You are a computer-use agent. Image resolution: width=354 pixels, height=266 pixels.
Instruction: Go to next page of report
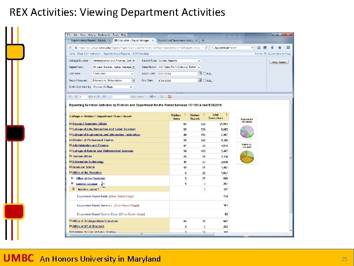point(98,97)
